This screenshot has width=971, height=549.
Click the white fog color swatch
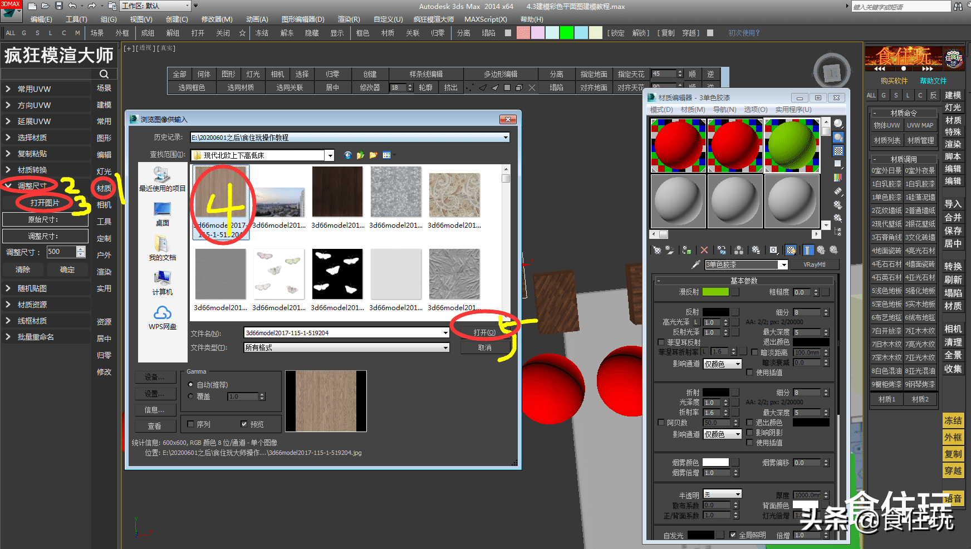pyautogui.click(x=715, y=462)
